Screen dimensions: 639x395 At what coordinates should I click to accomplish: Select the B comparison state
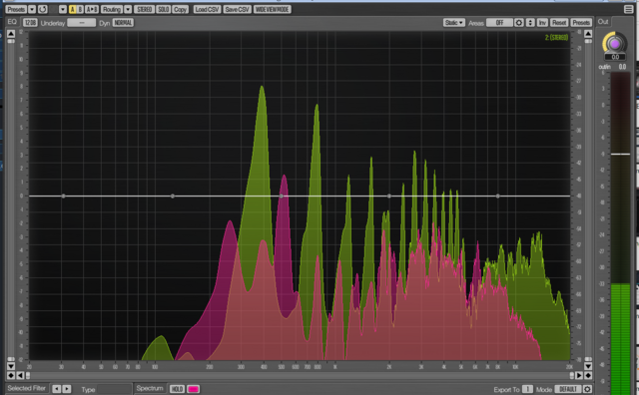[80, 9]
